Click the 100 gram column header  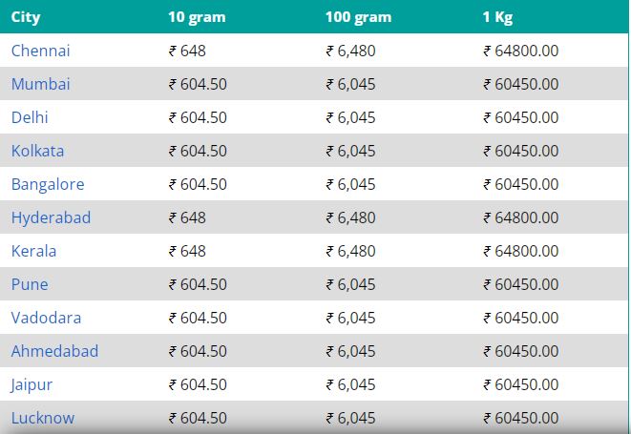(x=358, y=17)
